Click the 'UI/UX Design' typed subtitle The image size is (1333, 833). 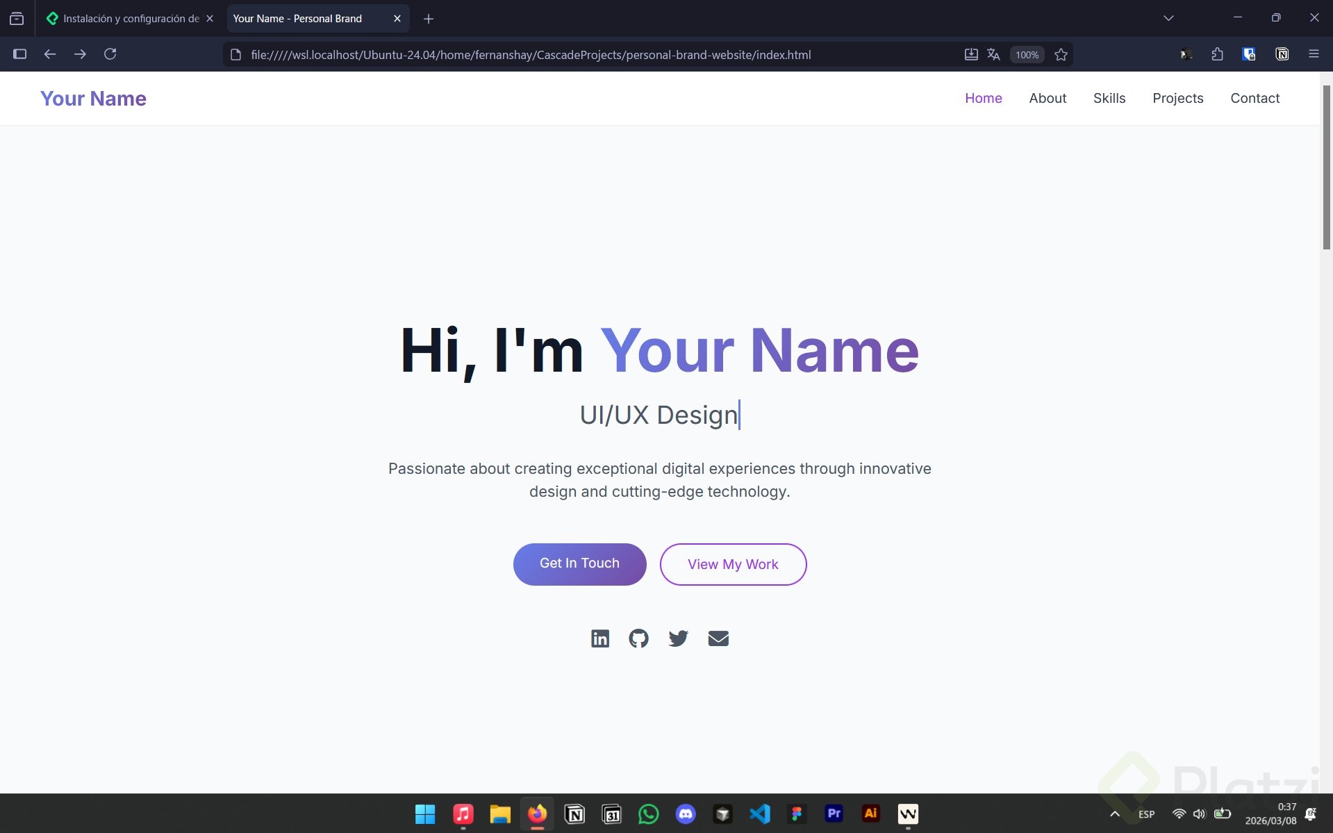point(659,415)
